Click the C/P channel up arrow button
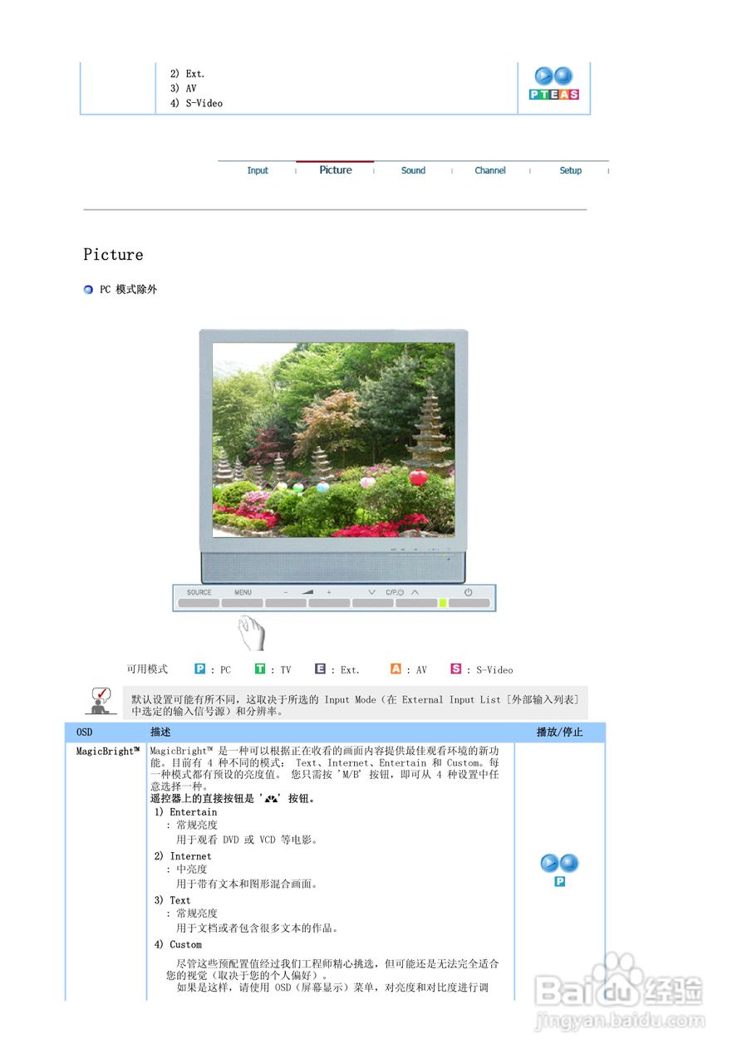 [x=415, y=603]
